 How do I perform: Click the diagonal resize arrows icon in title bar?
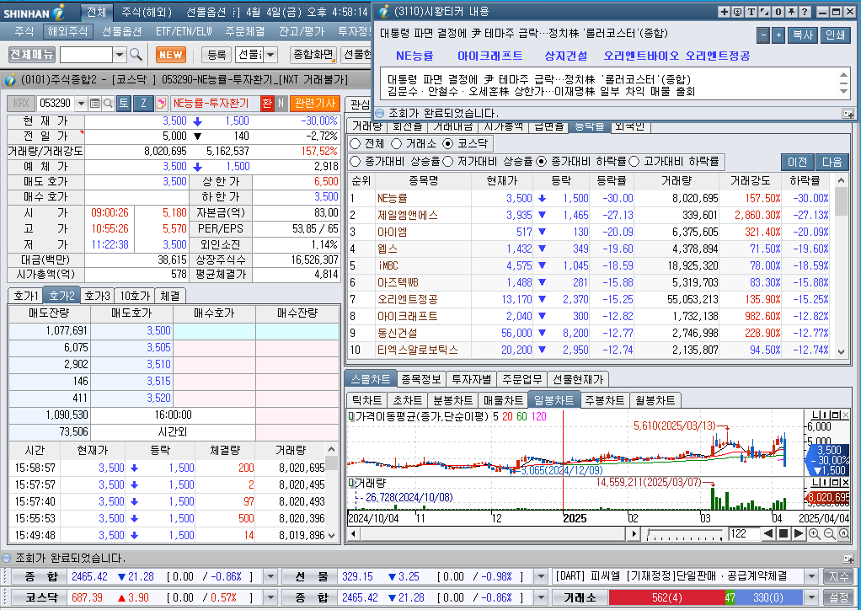pyautogui.click(x=764, y=12)
